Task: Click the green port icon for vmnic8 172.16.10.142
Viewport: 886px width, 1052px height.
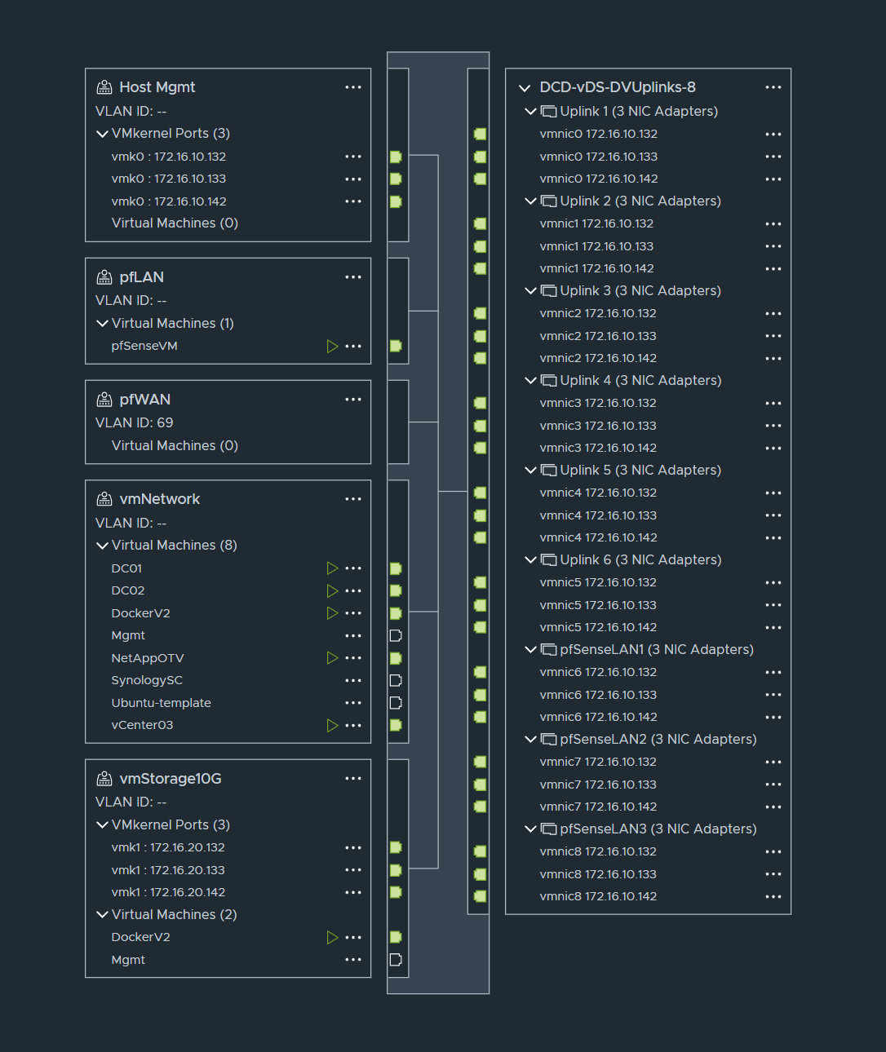Action: tap(480, 895)
